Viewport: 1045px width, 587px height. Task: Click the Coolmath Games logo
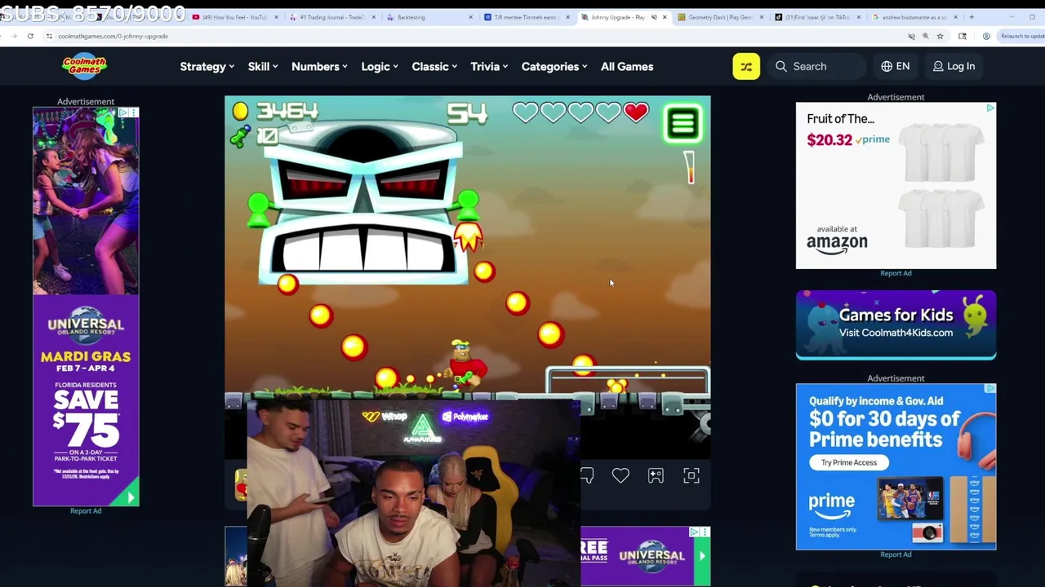coord(85,67)
